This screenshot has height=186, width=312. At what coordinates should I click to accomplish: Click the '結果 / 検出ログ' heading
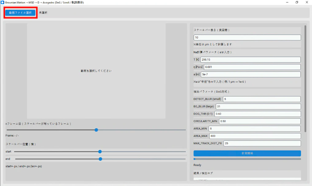click(x=203, y=173)
